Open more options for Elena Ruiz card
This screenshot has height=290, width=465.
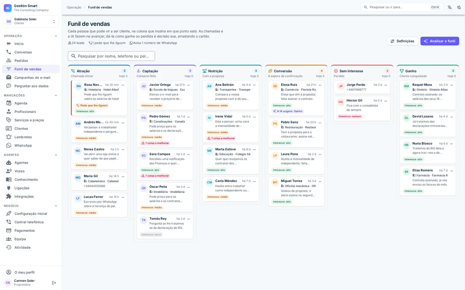pyautogui.click(x=320, y=85)
